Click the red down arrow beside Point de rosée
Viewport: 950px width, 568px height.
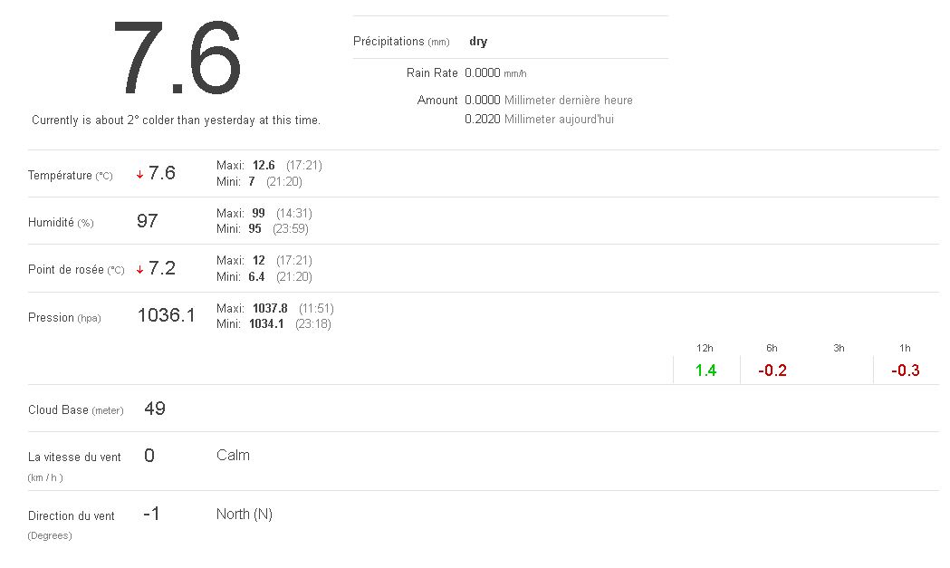pyautogui.click(x=139, y=269)
